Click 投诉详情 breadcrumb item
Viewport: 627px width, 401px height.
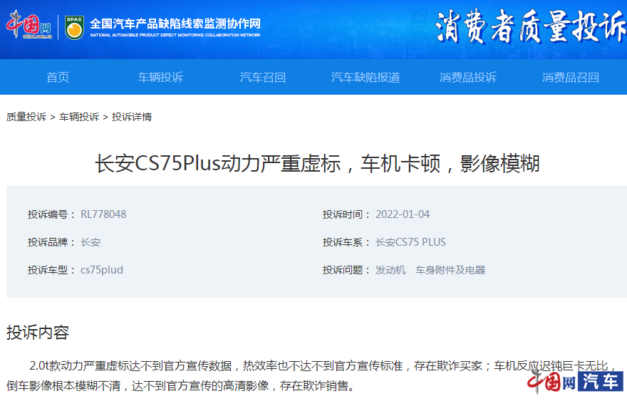click(132, 117)
